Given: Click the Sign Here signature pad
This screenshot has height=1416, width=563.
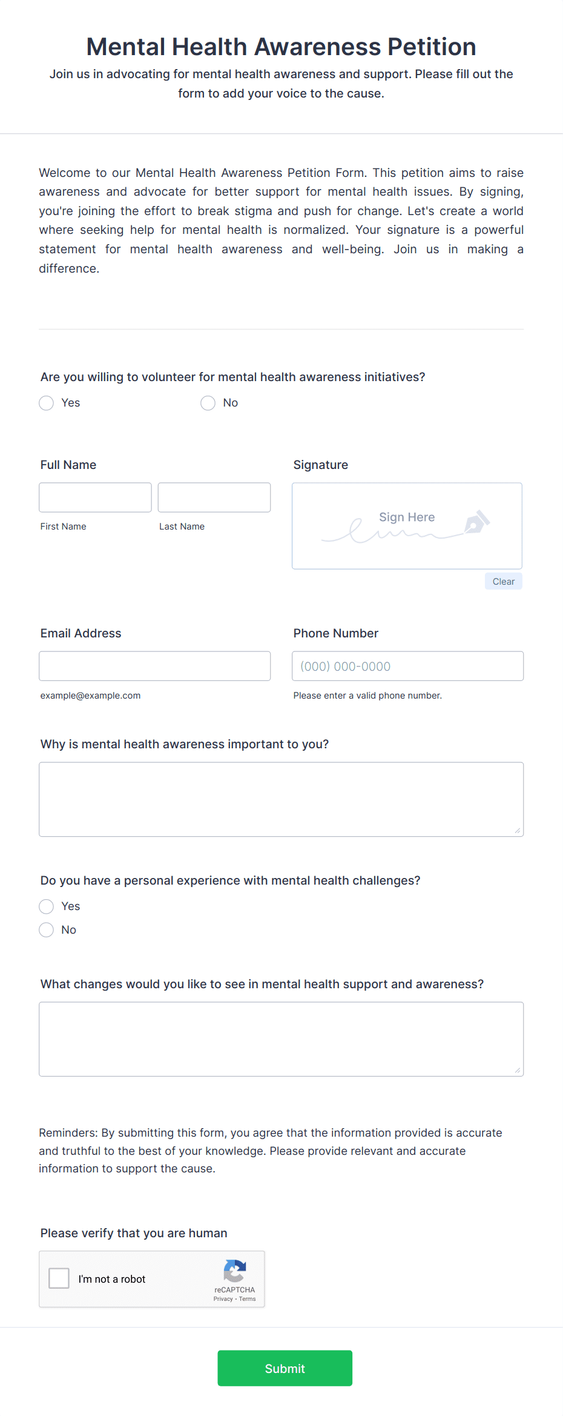Looking at the screenshot, I should 407,526.
